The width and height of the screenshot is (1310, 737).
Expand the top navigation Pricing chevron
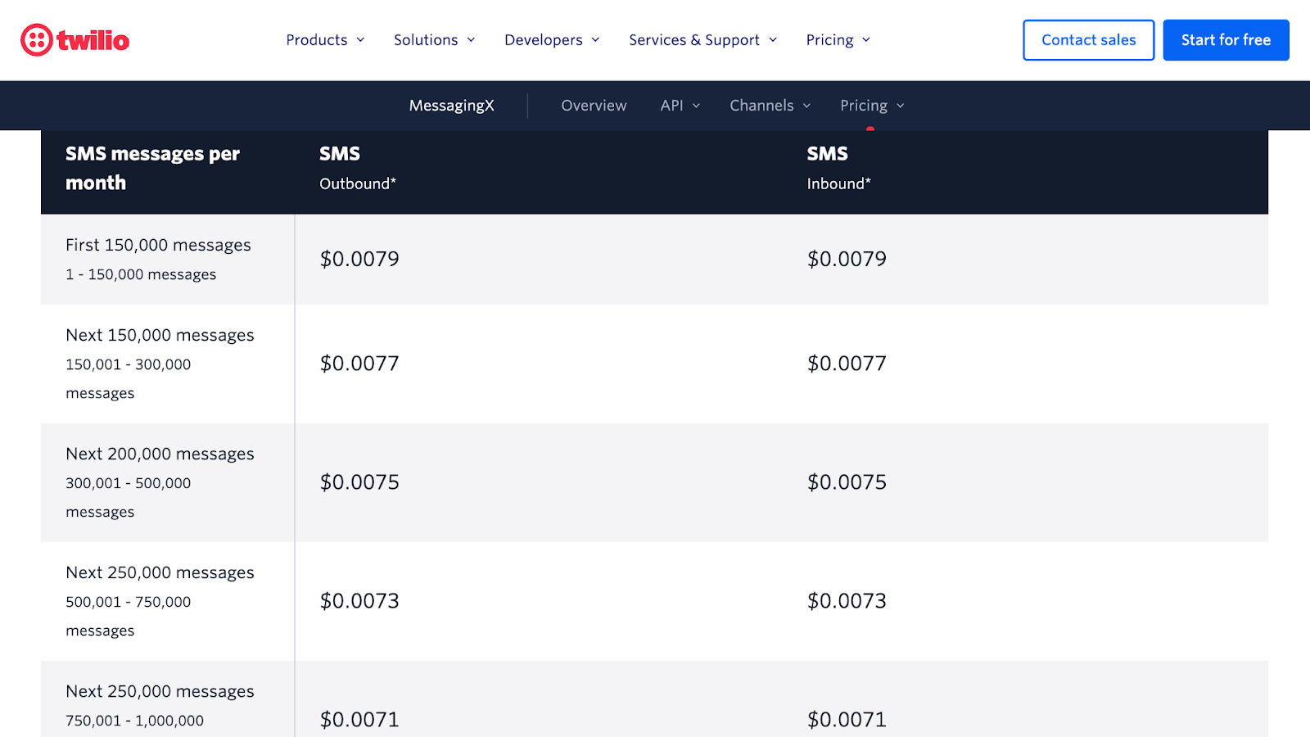coord(866,40)
